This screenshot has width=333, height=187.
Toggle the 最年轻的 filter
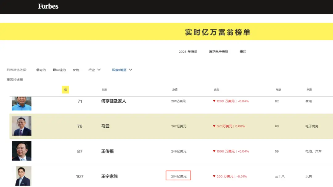coord(59,70)
